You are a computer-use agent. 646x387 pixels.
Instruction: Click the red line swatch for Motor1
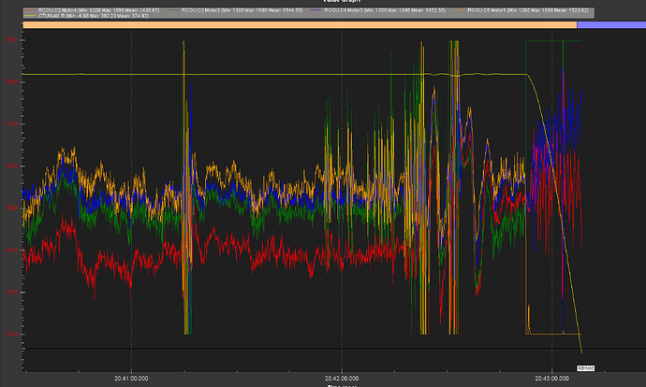point(31,8)
